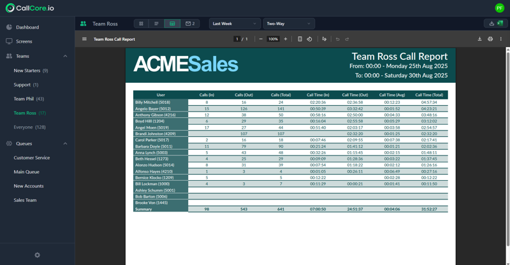Go to the Dashboard page
The width and height of the screenshot is (510, 265).
(x=27, y=27)
